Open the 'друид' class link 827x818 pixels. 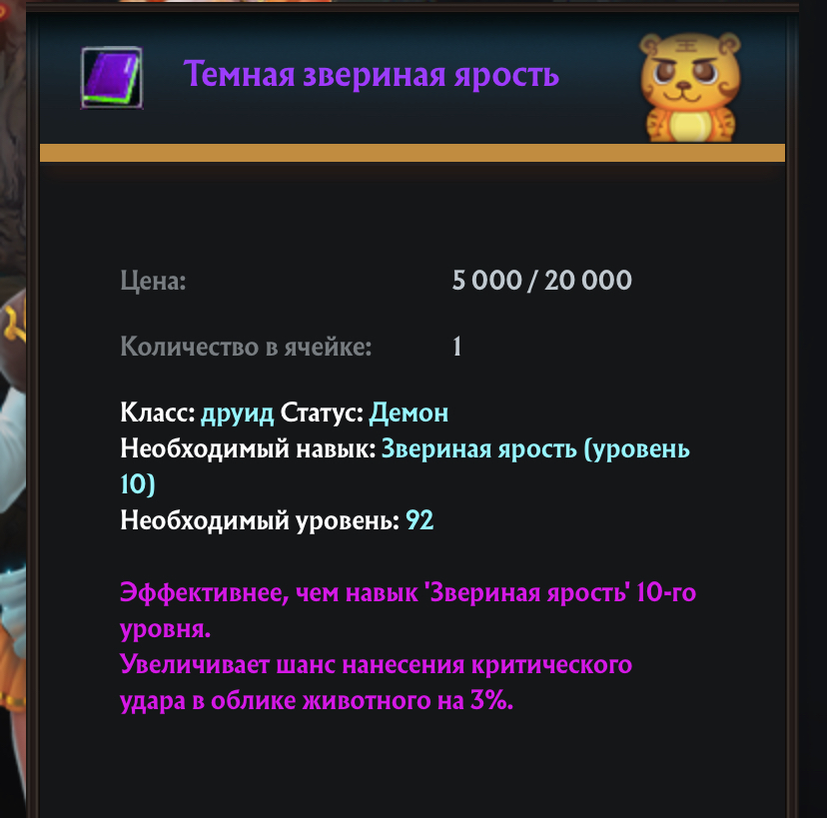pos(238,413)
